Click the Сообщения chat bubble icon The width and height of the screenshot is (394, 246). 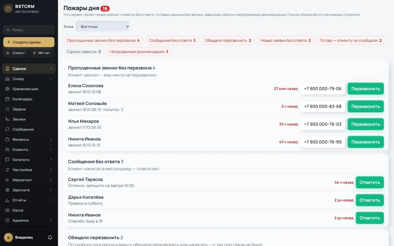(7, 129)
